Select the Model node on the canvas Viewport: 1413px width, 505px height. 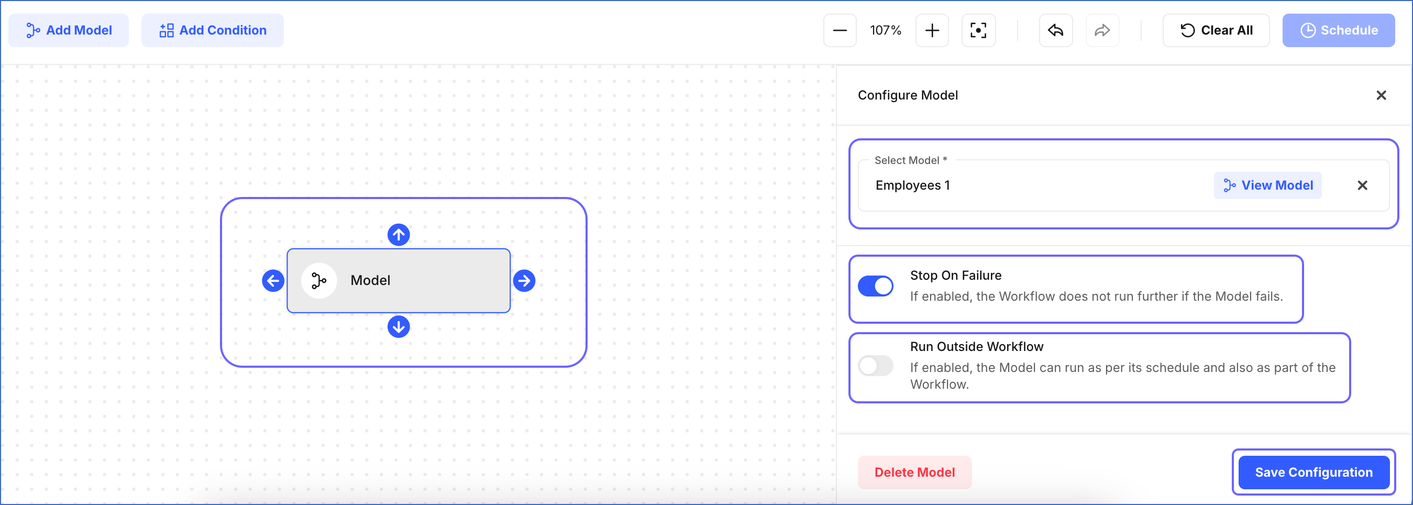click(x=399, y=280)
